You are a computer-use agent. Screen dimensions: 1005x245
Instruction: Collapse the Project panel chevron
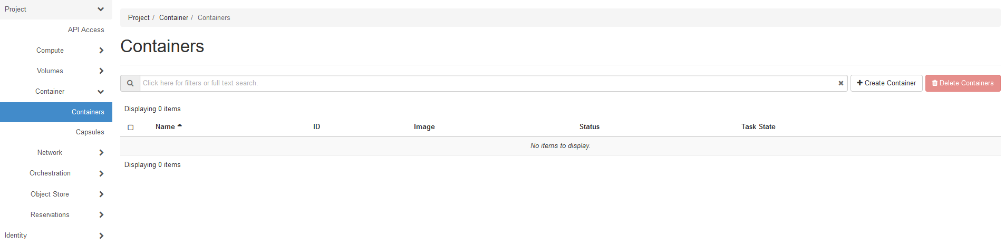coord(101,9)
